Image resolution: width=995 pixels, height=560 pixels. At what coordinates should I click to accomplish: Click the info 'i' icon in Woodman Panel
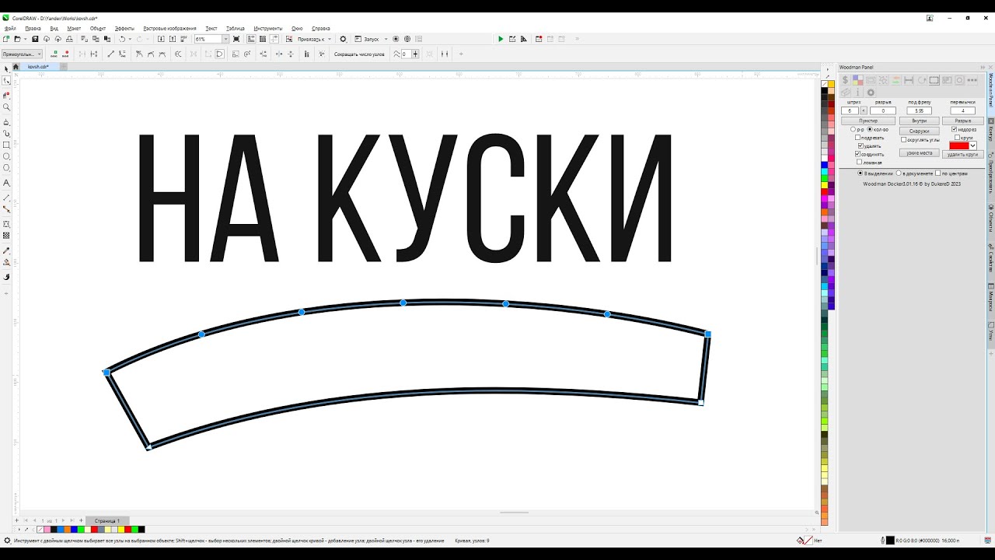pos(858,93)
